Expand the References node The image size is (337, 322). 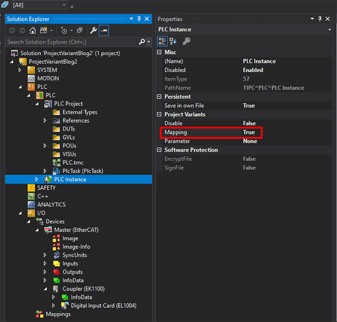[x=45, y=121]
